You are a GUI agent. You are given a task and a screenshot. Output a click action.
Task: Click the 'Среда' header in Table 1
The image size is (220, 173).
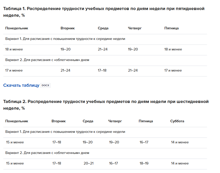[103, 28]
